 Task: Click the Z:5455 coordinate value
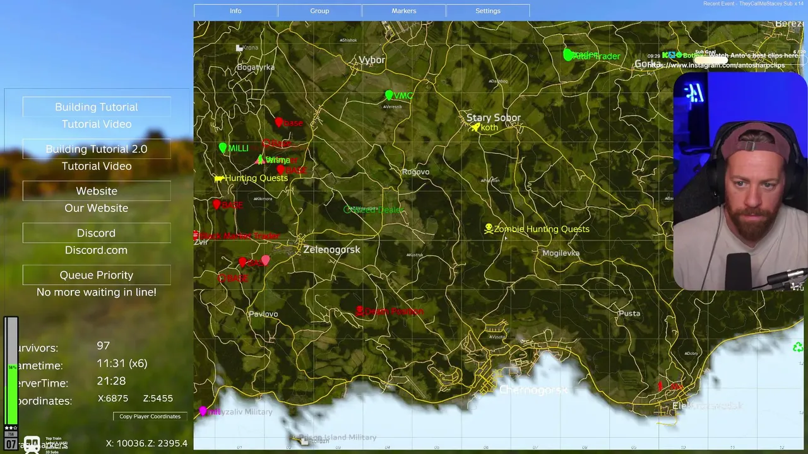click(158, 399)
